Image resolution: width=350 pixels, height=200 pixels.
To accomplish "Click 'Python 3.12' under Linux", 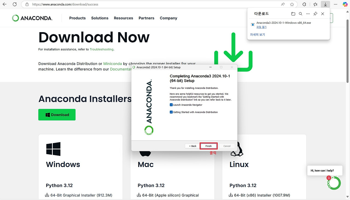I will tap(243, 186).
